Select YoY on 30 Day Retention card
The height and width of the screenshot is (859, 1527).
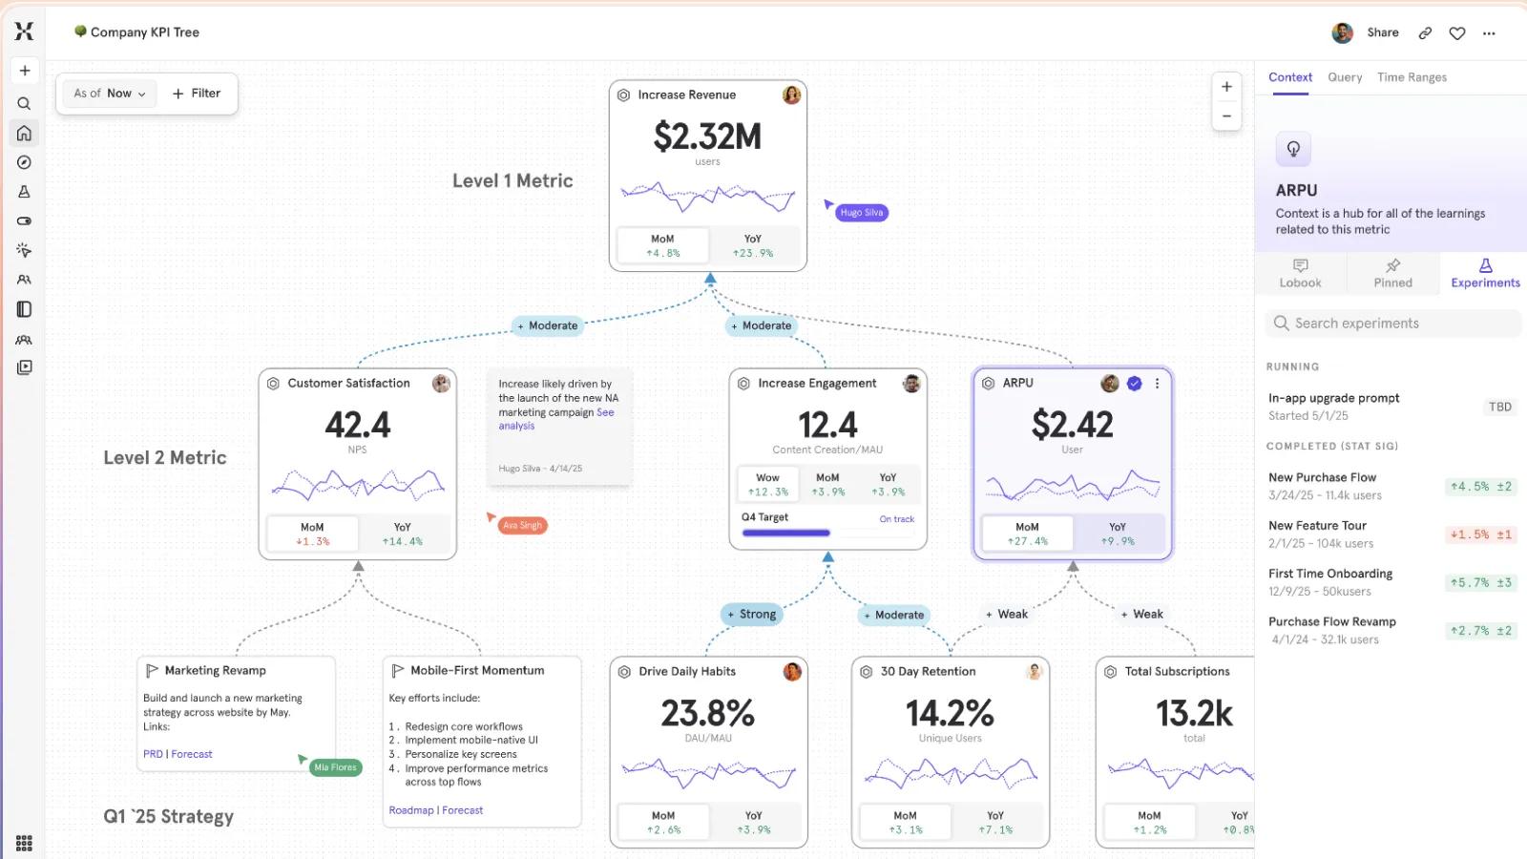pos(995,822)
